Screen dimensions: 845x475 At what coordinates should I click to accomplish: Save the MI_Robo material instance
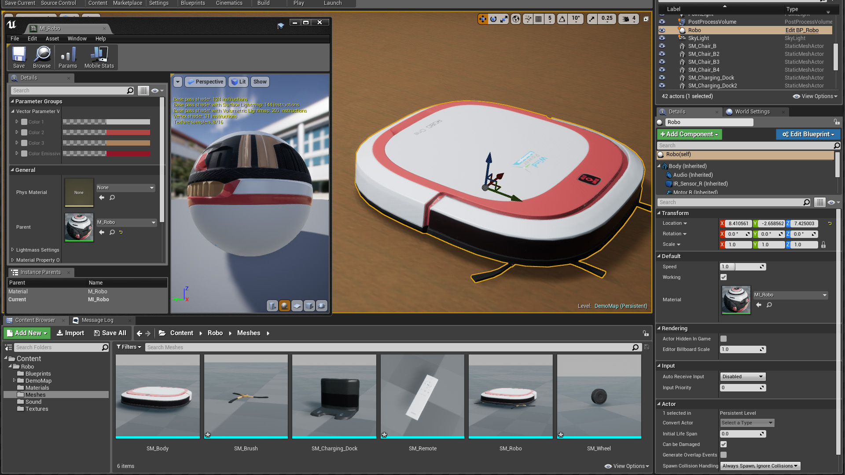[x=19, y=58]
